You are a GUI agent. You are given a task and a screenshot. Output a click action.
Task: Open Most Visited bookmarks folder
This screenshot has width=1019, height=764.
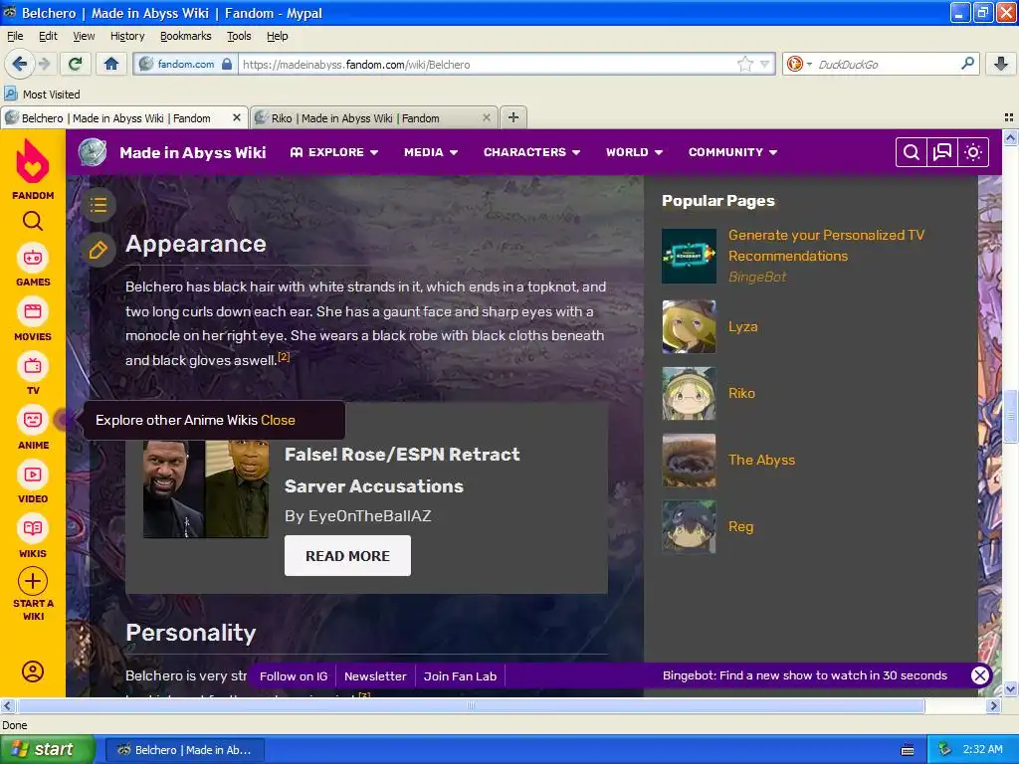click(42, 95)
